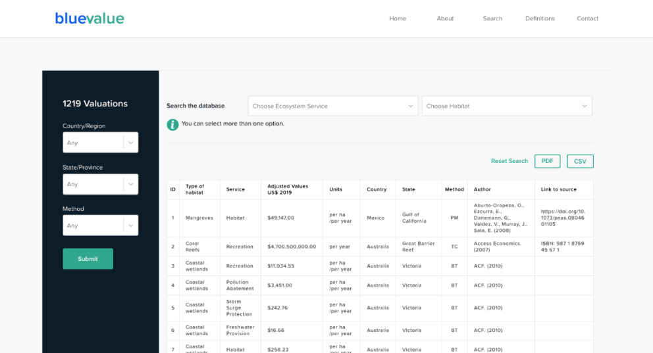Viewport: 653px width, 353px height.
Task: Click the ID column header
Action: point(173,189)
